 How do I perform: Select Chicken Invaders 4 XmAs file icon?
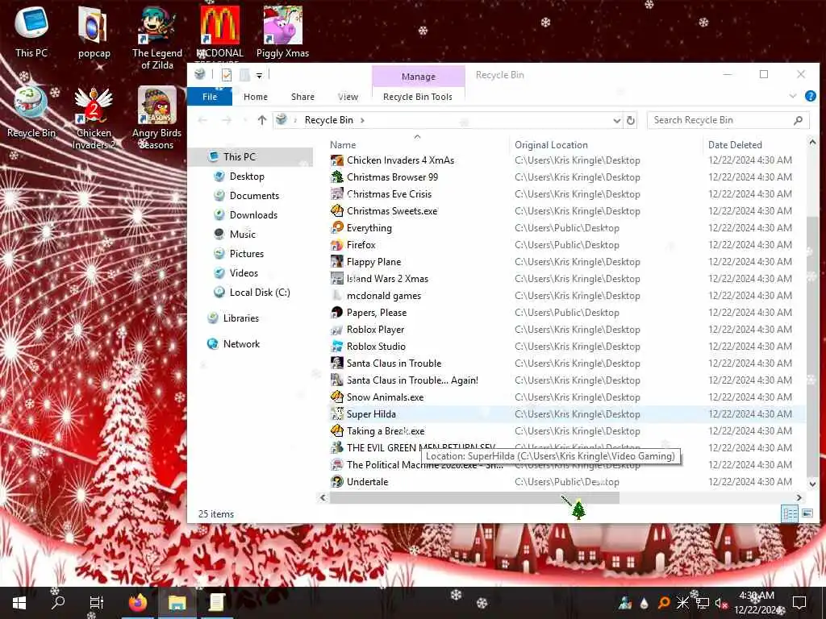tap(337, 160)
